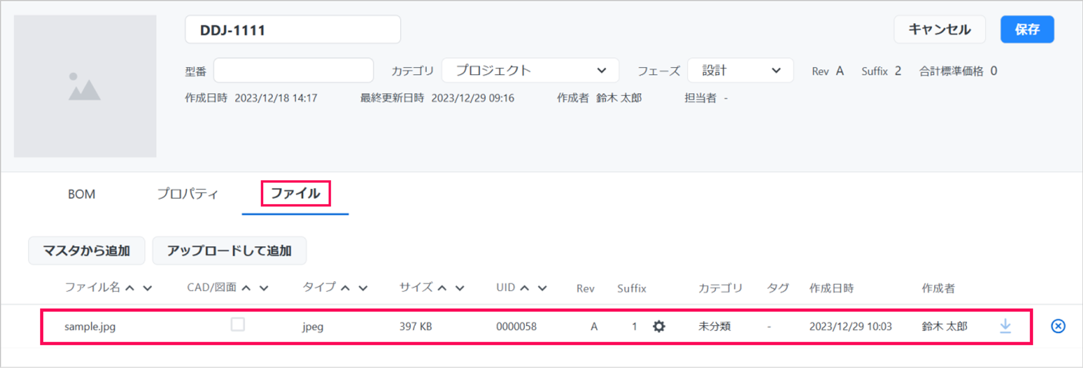This screenshot has height=368, width=1083.
Task: Click the gear icon in sample.jpg row
Action: (658, 326)
